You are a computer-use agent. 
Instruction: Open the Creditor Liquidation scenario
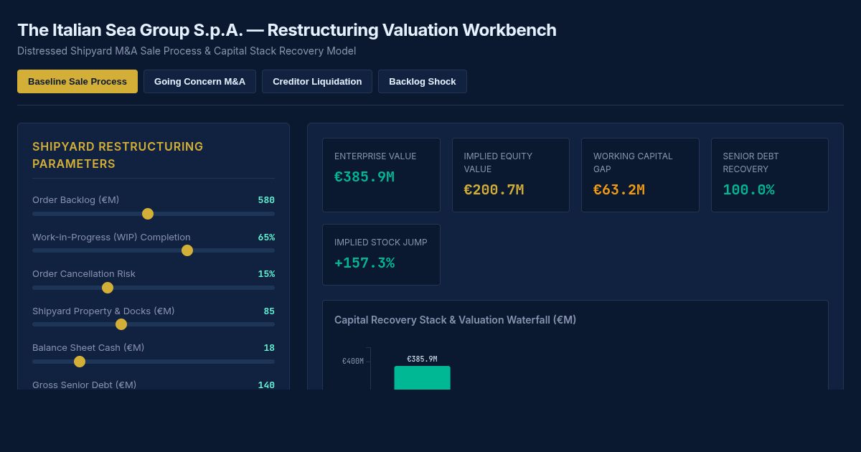317,81
